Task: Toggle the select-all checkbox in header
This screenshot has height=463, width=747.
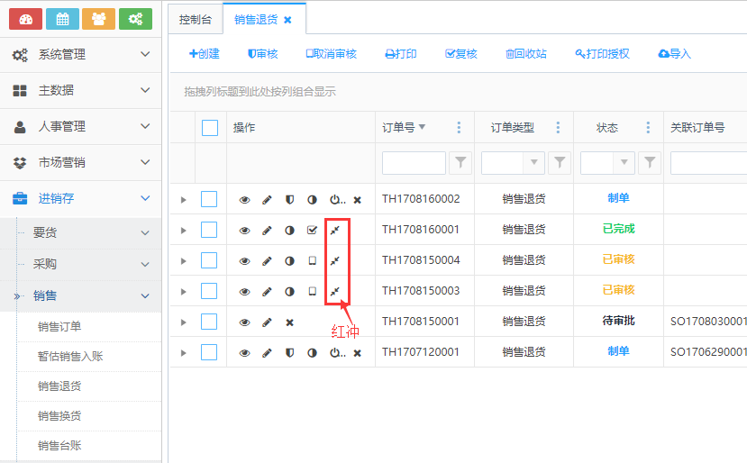Action: [x=209, y=128]
